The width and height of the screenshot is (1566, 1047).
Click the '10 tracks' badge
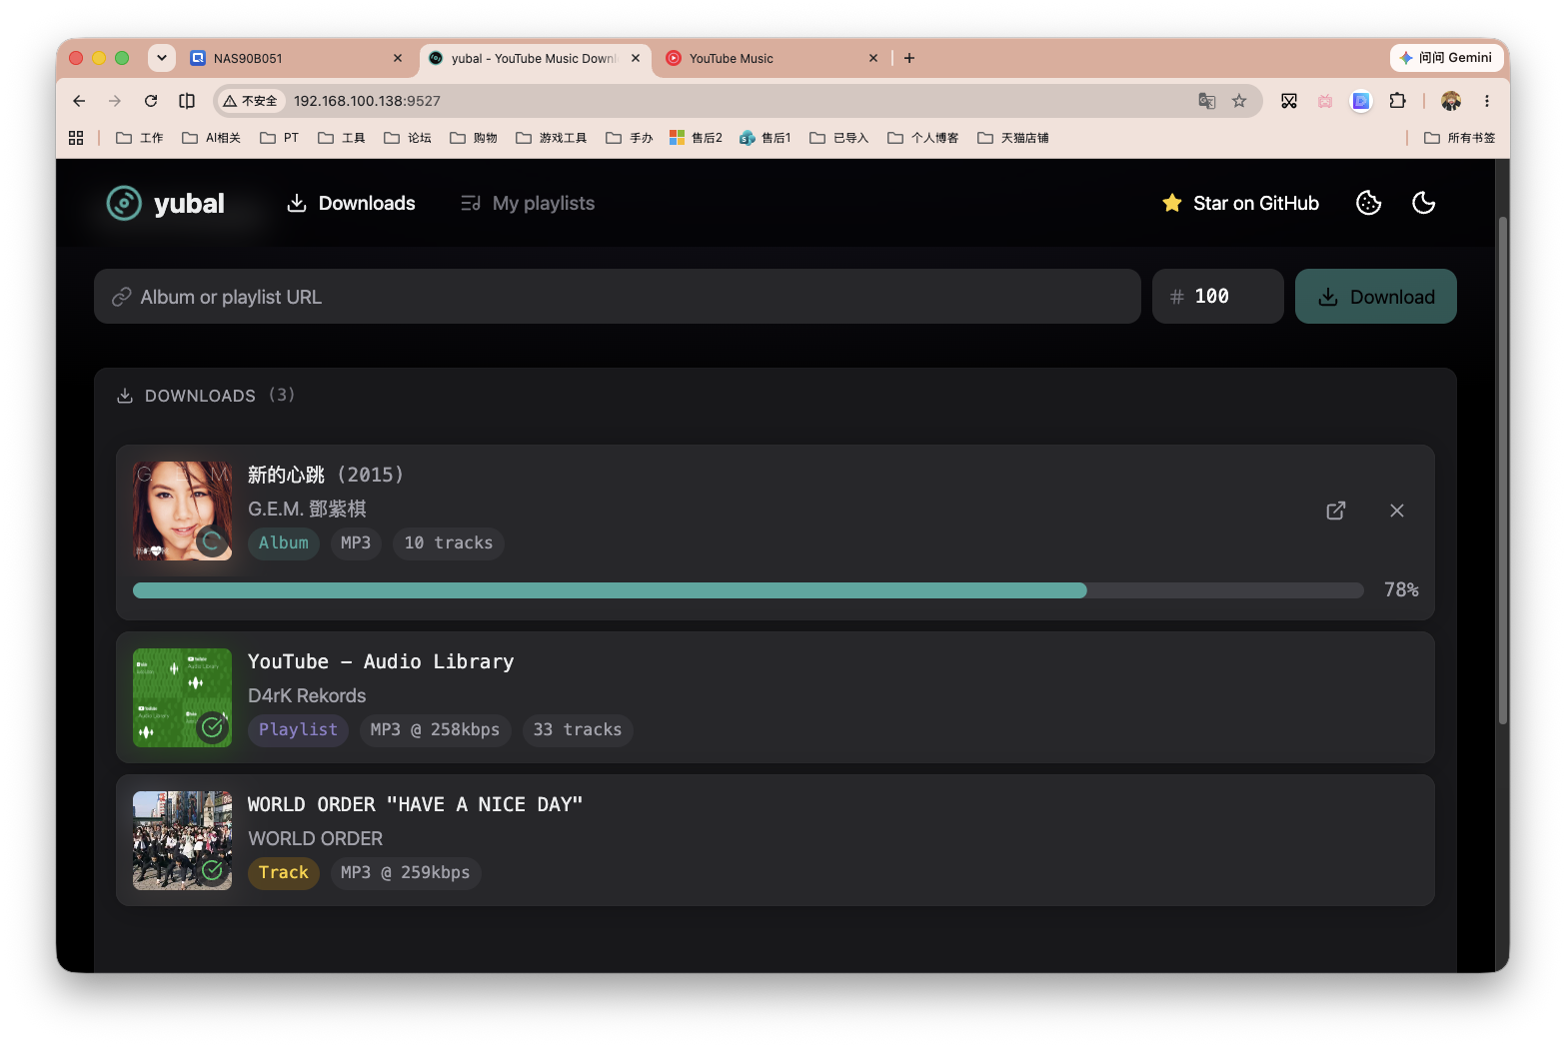click(449, 543)
